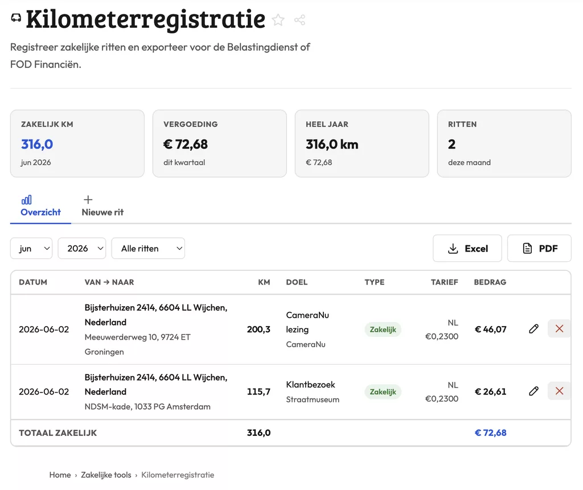Expand the Alle ritten filter dropdown

[x=148, y=248]
